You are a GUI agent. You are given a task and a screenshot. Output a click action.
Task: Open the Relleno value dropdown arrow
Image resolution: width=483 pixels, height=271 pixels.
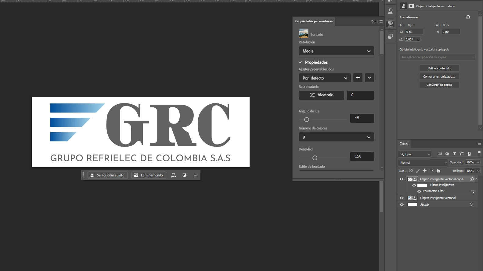point(478,171)
